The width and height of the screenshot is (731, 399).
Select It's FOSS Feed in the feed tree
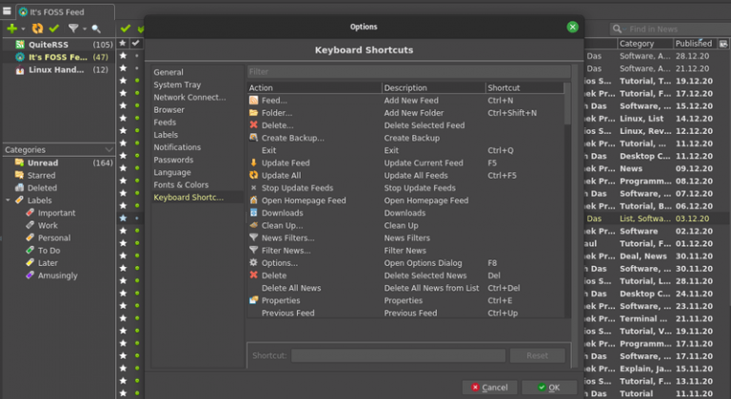click(x=58, y=57)
